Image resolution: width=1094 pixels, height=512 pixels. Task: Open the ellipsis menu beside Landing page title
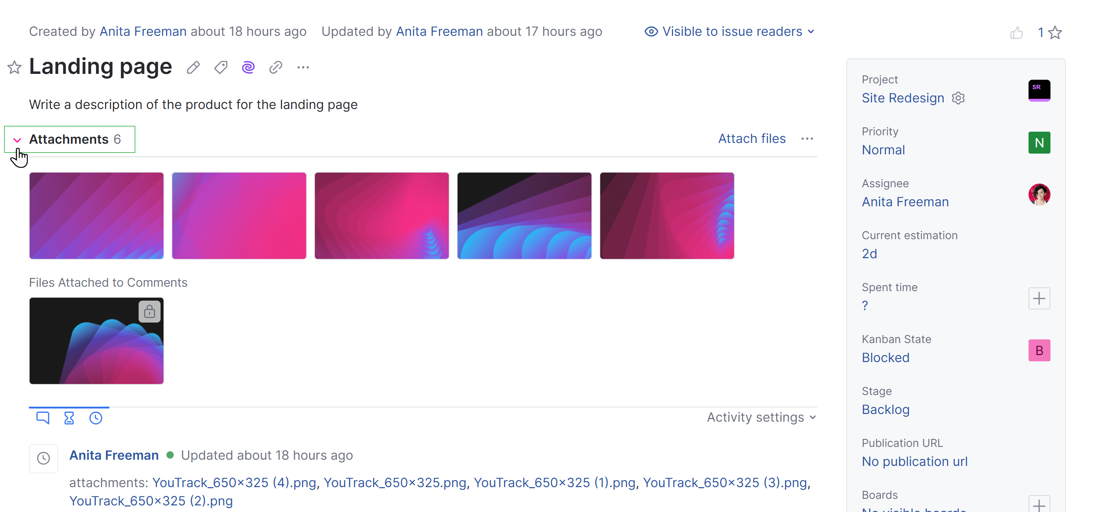(x=303, y=68)
